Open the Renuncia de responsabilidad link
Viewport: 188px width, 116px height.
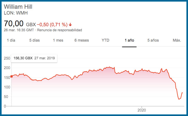[59, 30]
